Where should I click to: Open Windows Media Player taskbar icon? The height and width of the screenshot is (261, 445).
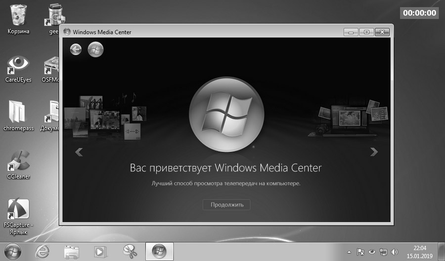point(100,252)
